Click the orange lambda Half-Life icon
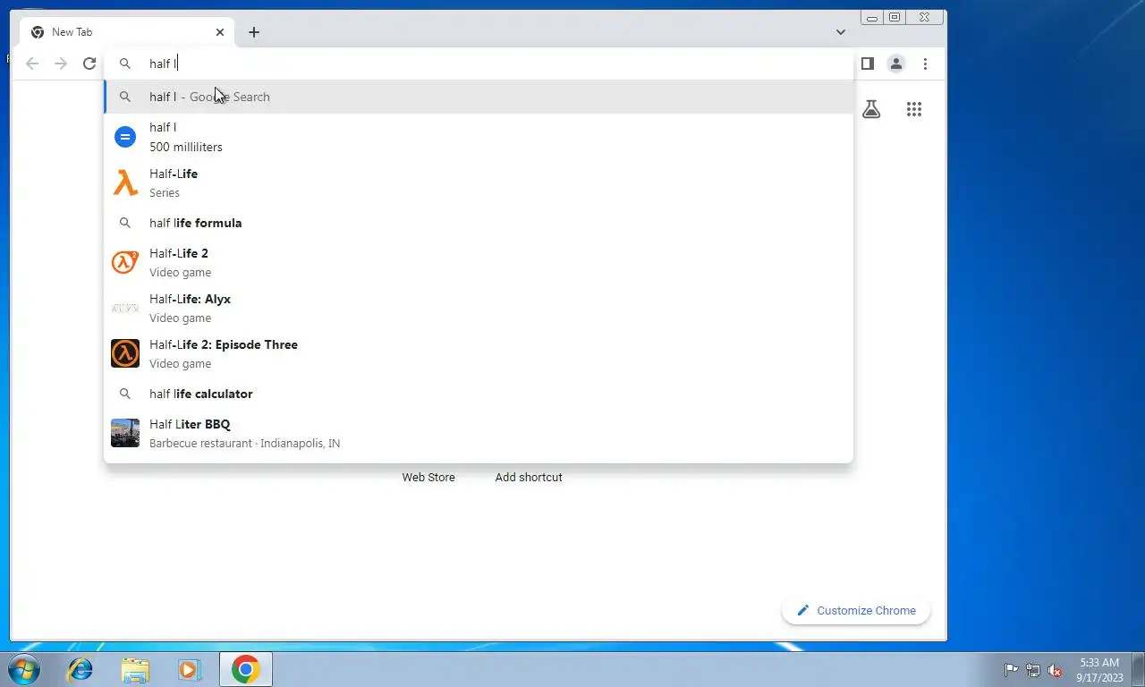Viewport: 1145px width, 687px height. pos(125,182)
